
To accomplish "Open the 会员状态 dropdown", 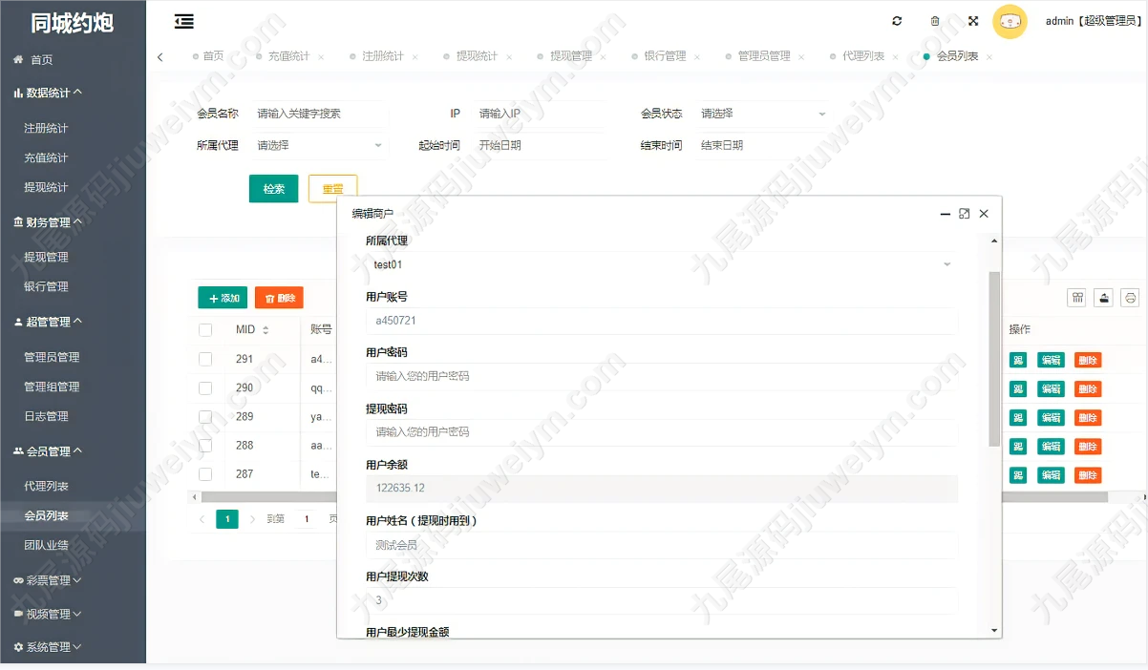I will point(762,114).
